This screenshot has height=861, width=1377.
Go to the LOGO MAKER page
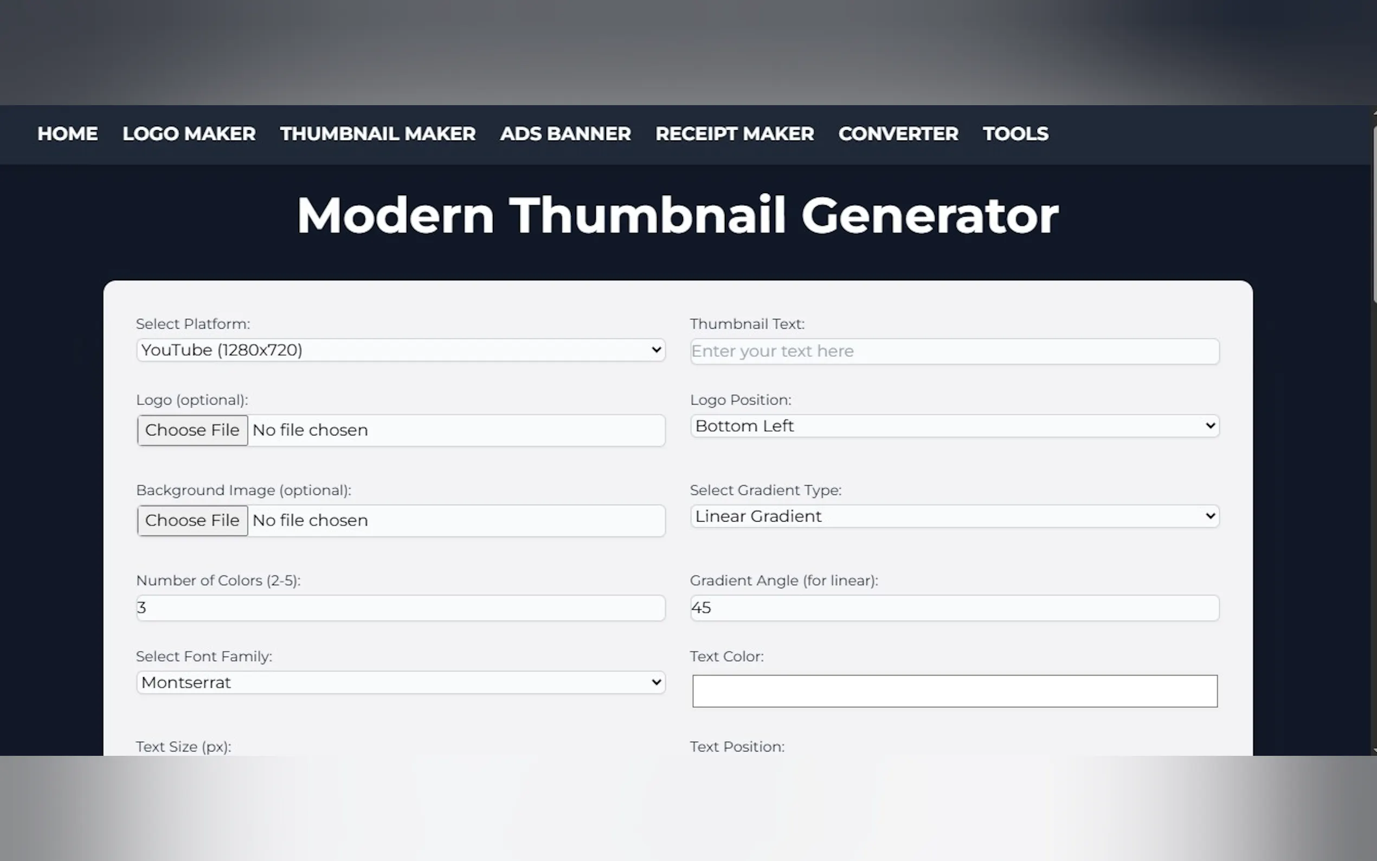coord(189,134)
